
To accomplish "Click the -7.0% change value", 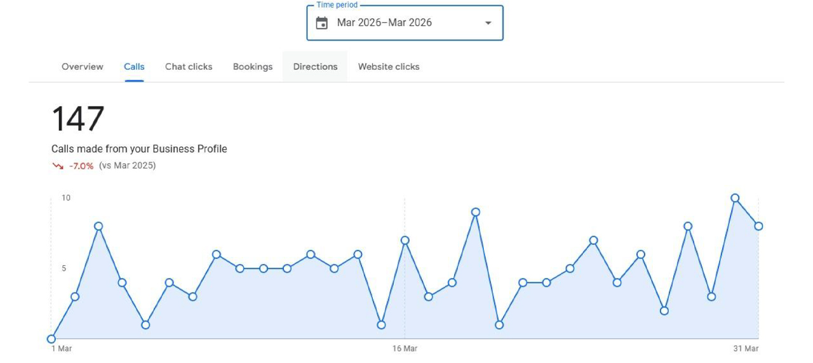I will pos(81,166).
